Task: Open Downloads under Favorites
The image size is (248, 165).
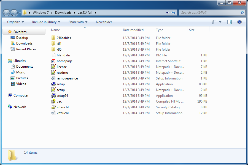Action: [x=24, y=43]
